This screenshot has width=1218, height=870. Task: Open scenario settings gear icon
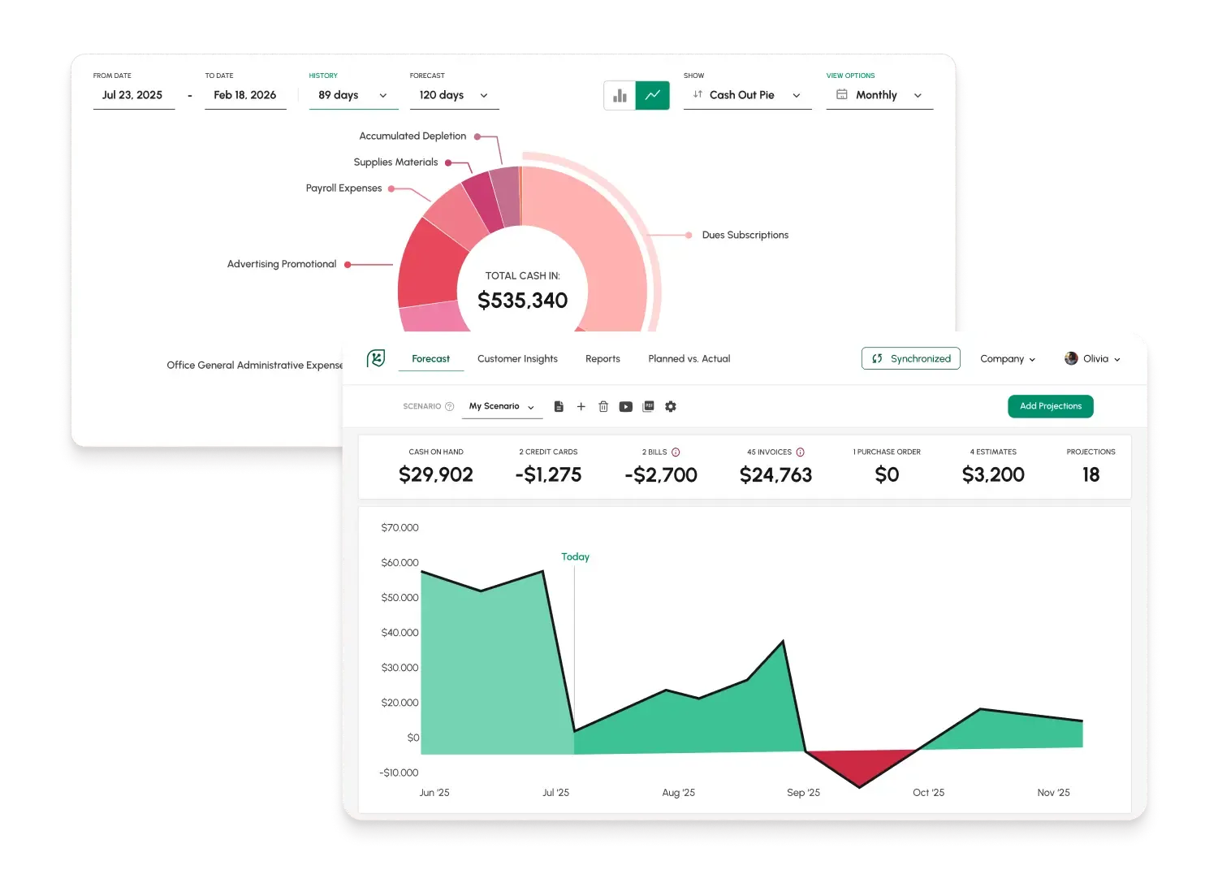pyautogui.click(x=671, y=406)
